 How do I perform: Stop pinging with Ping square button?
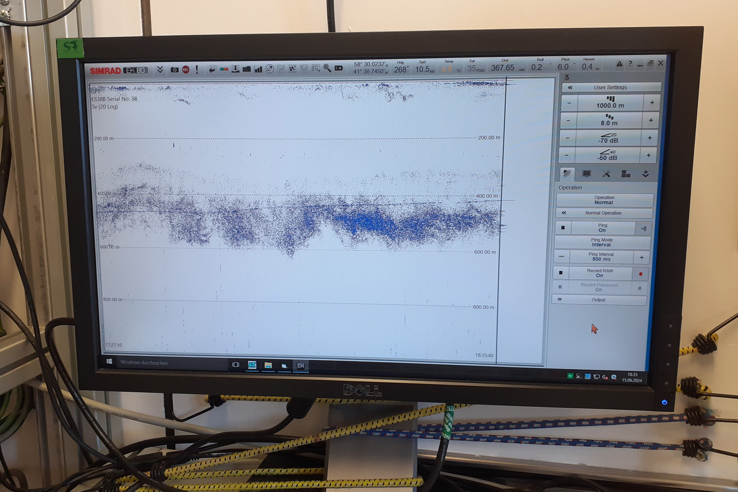pyautogui.click(x=563, y=228)
